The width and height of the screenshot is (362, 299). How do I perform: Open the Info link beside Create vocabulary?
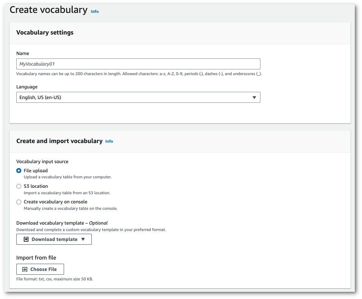94,11
